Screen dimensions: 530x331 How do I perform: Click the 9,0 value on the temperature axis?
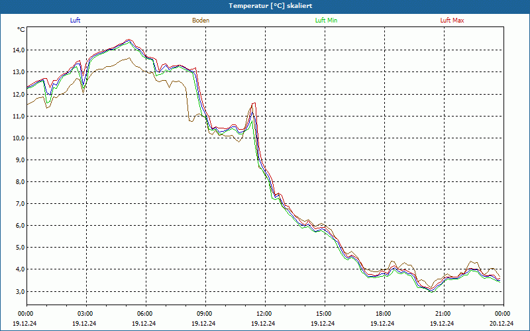(20, 160)
